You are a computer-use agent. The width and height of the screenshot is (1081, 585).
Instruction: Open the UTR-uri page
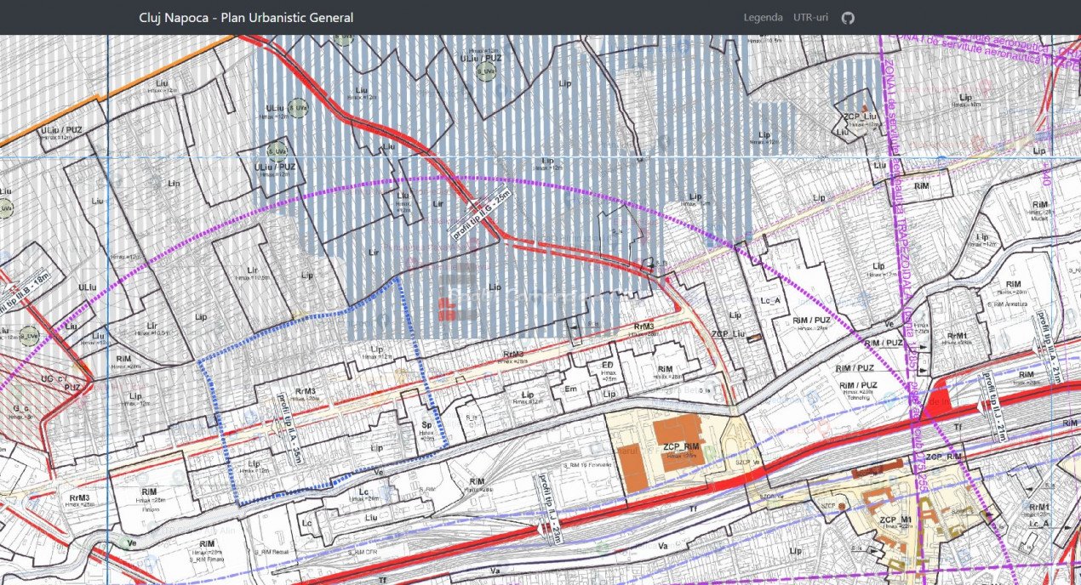tap(810, 18)
